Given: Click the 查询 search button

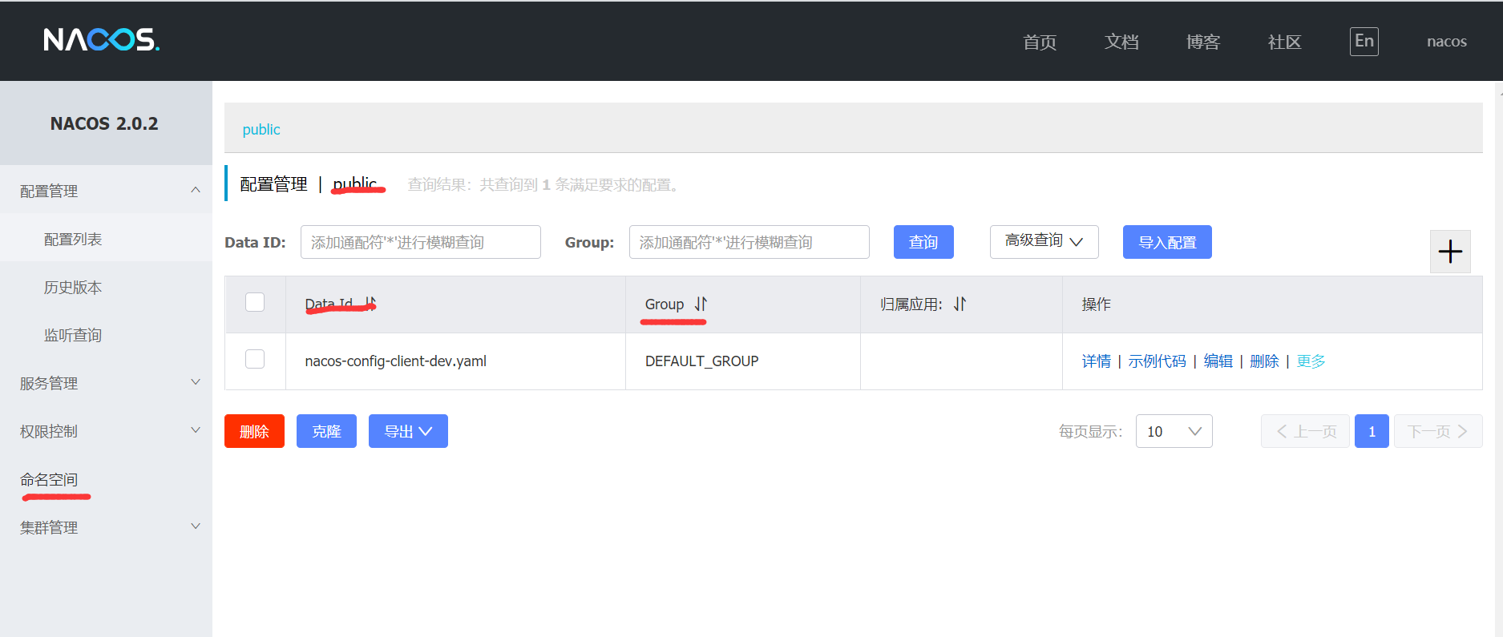Looking at the screenshot, I should [x=923, y=242].
